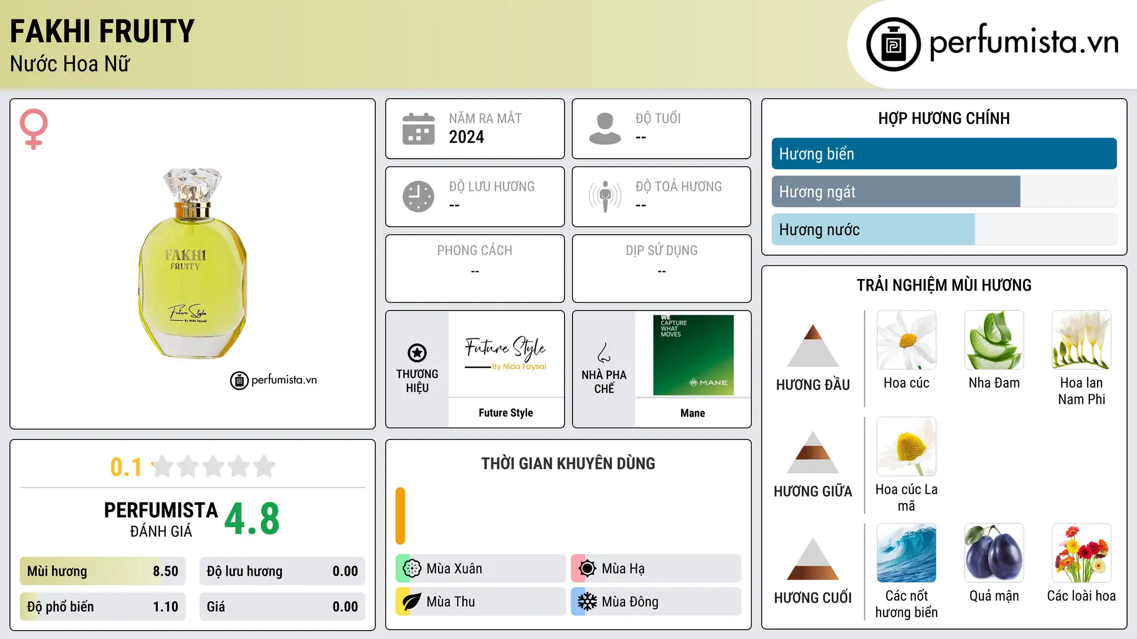Screen dimensions: 1137x639
Task: Select the Các loài hoa bouquet image
Action: click(x=1081, y=553)
